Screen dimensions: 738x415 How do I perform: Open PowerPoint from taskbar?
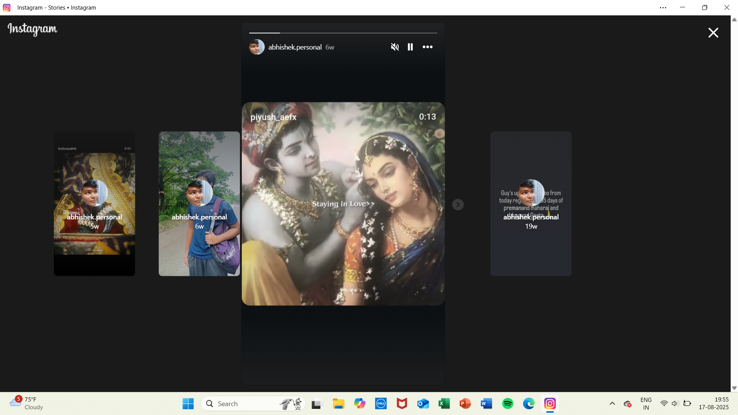tap(465, 404)
